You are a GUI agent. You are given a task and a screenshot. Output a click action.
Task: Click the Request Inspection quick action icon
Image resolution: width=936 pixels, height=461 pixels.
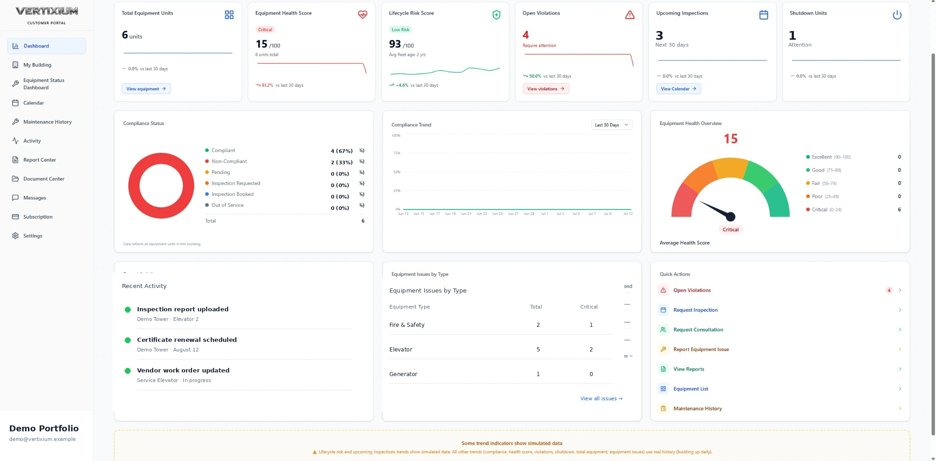(663, 310)
